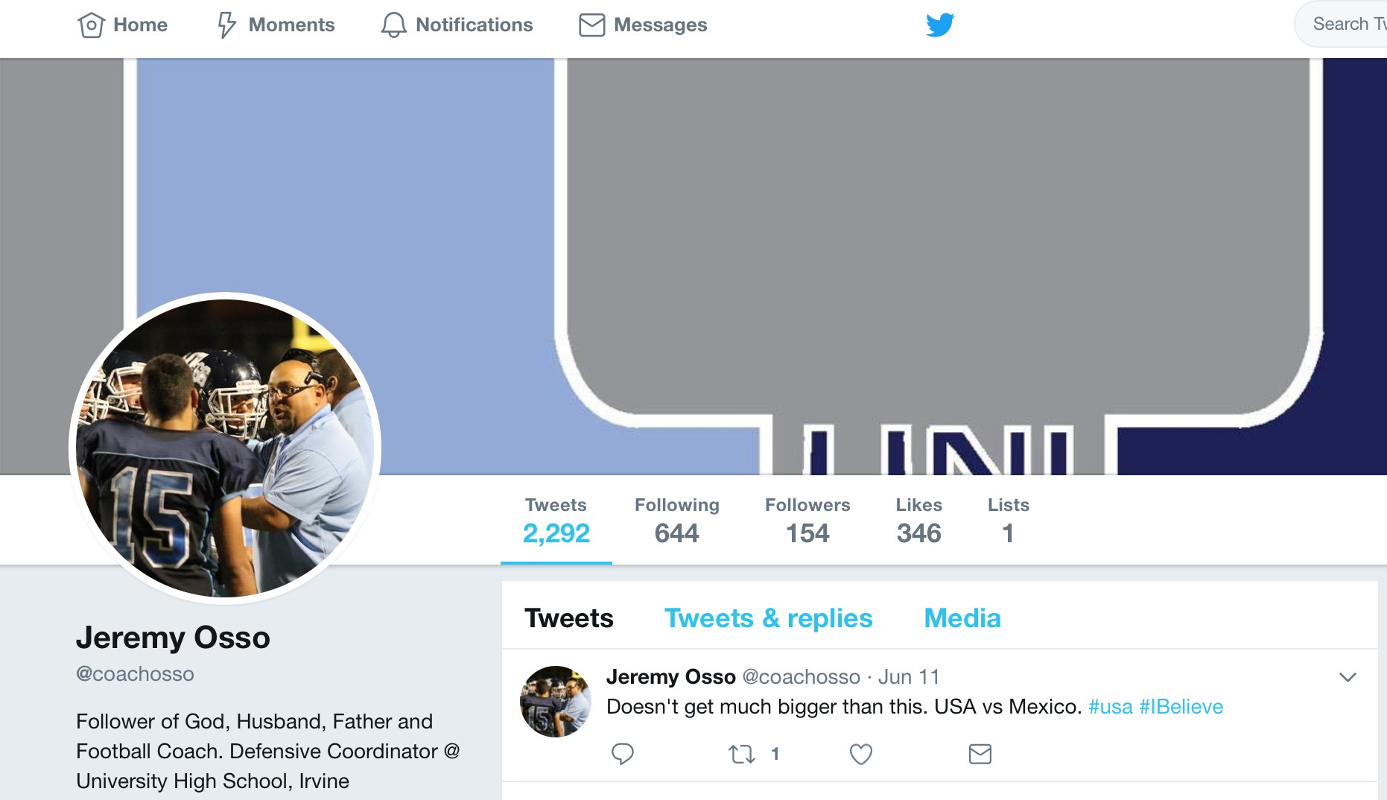Open the Lists count link
Image resolution: width=1387 pixels, height=800 pixels.
1008,521
